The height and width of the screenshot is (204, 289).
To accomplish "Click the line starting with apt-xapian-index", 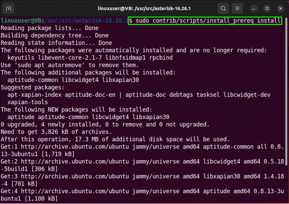I will (139, 95).
